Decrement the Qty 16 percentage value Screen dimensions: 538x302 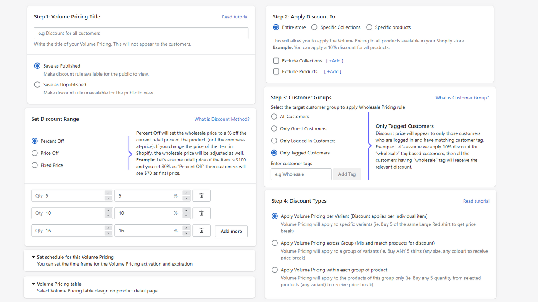(x=186, y=232)
